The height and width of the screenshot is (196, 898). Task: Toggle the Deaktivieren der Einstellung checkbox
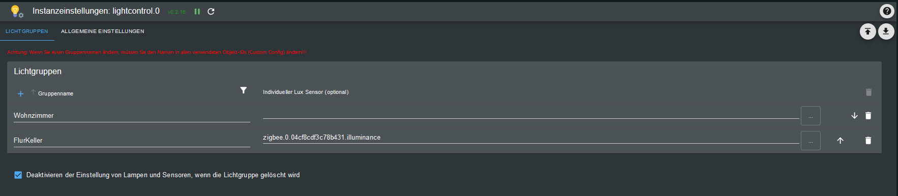[x=18, y=175]
